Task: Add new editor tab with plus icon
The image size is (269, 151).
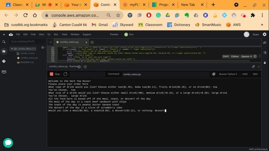Action: [92, 42]
